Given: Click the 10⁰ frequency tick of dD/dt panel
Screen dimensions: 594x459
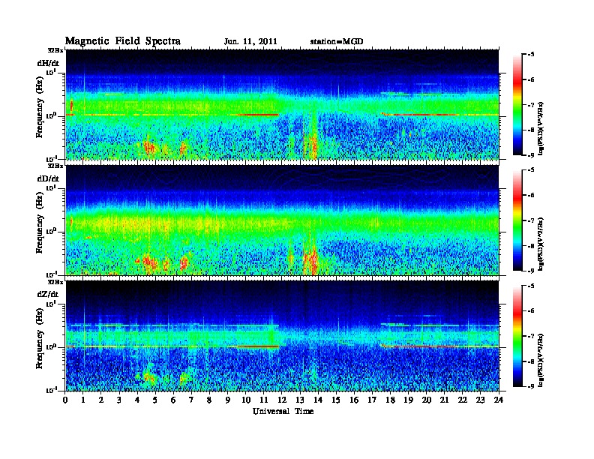Looking at the screenshot, I should pyautogui.click(x=51, y=231).
